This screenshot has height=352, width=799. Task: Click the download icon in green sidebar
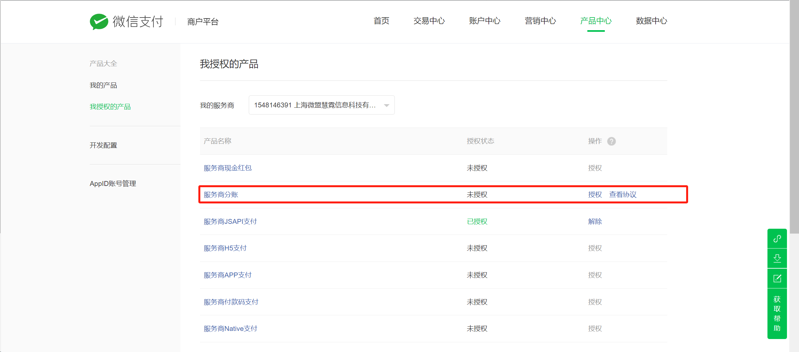[x=777, y=259]
